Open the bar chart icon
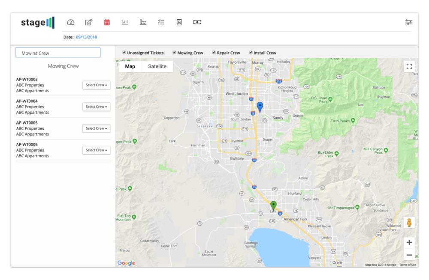 [125, 22]
